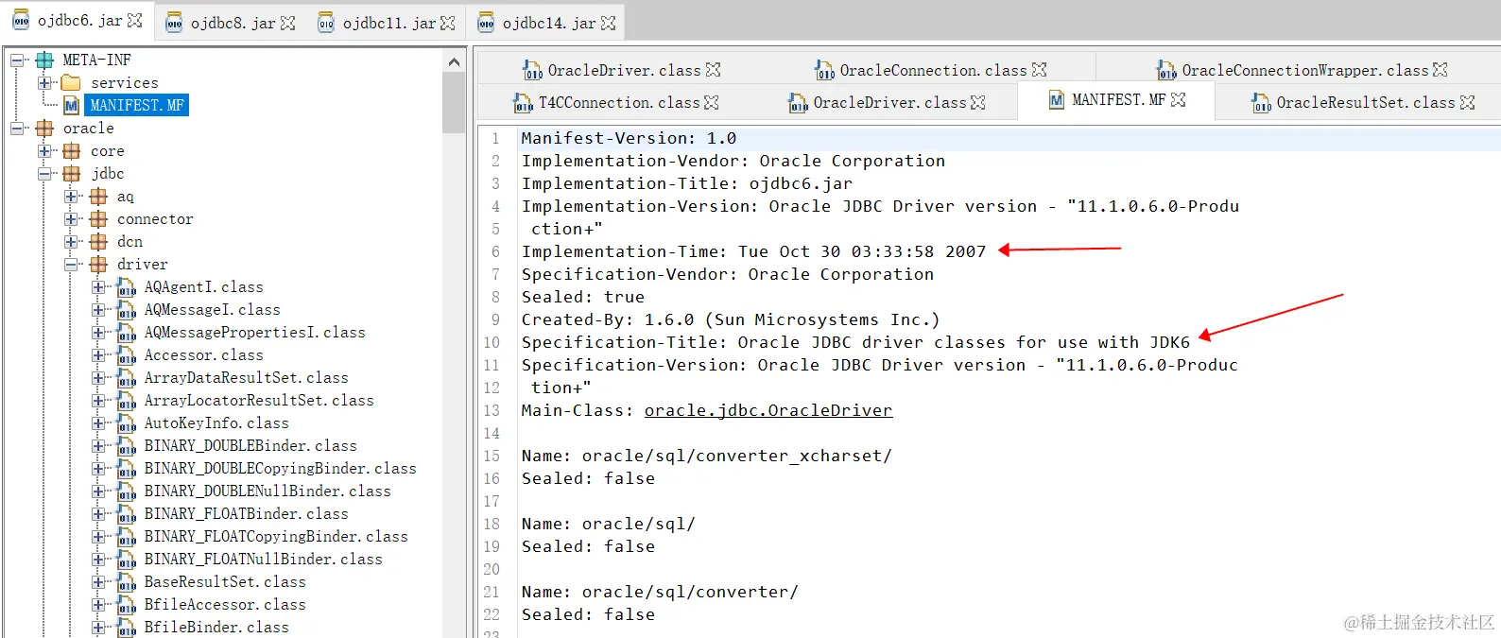1501x638 pixels.
Task: Click the MANIFEST.MF file icon in tree
Action: tap(71, 106)
